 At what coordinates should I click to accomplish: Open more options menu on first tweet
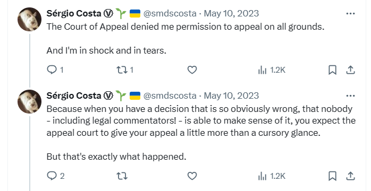click(x=350, y=14)
